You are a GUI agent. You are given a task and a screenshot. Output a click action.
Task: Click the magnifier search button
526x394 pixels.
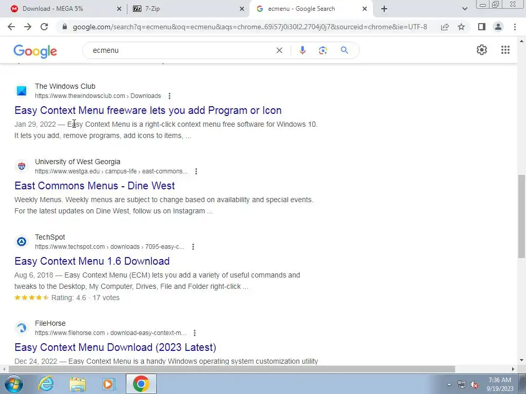344,50
